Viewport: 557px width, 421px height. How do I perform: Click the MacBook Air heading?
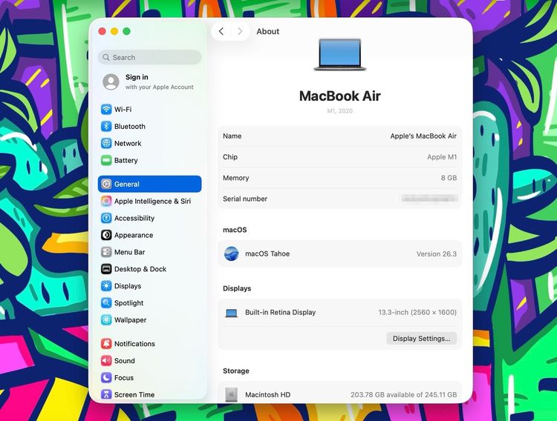click(339, 96)
